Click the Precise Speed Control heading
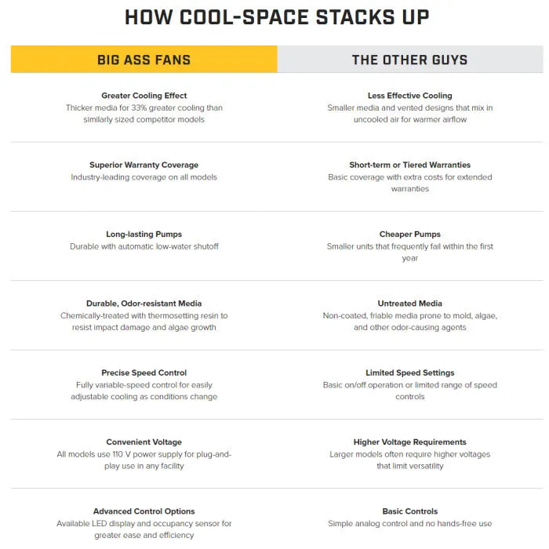 [144, 373]
